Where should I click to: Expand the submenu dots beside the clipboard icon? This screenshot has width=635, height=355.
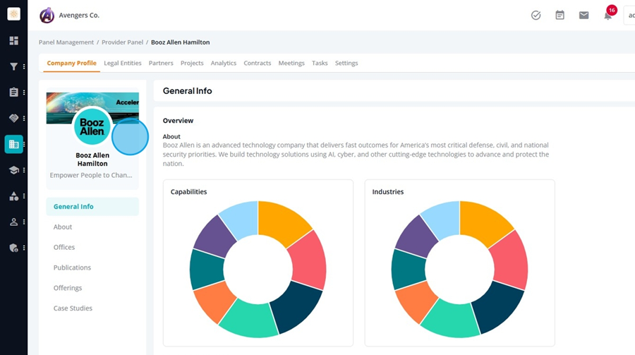[x=24, y=92]
